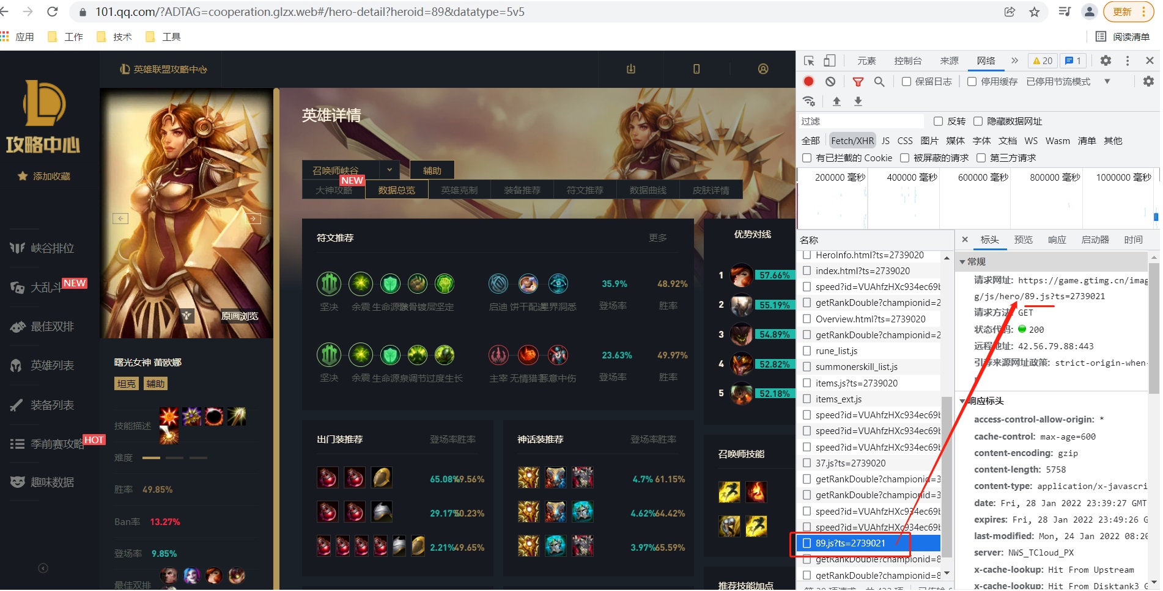
Task: Click the user account icon in site header
Action: point(763,69)
